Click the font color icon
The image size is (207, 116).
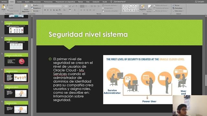(x=75, y=10)
